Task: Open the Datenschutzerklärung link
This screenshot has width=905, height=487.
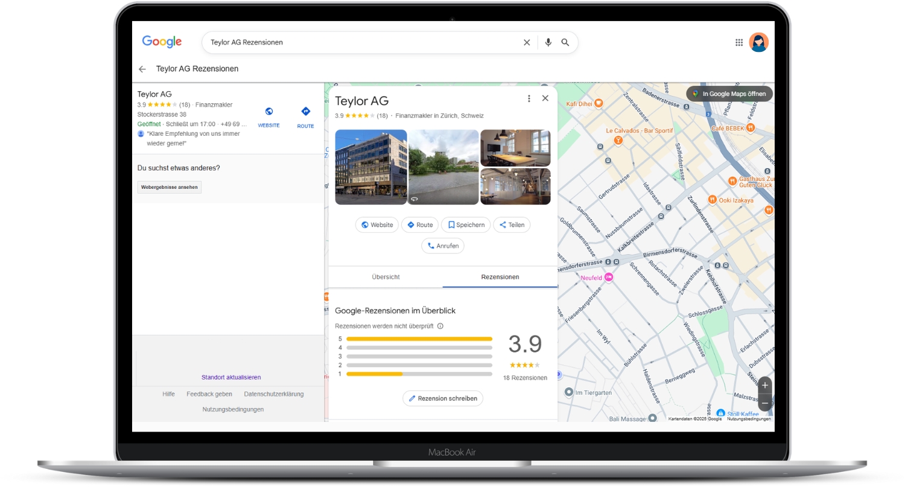Action: 274,394
